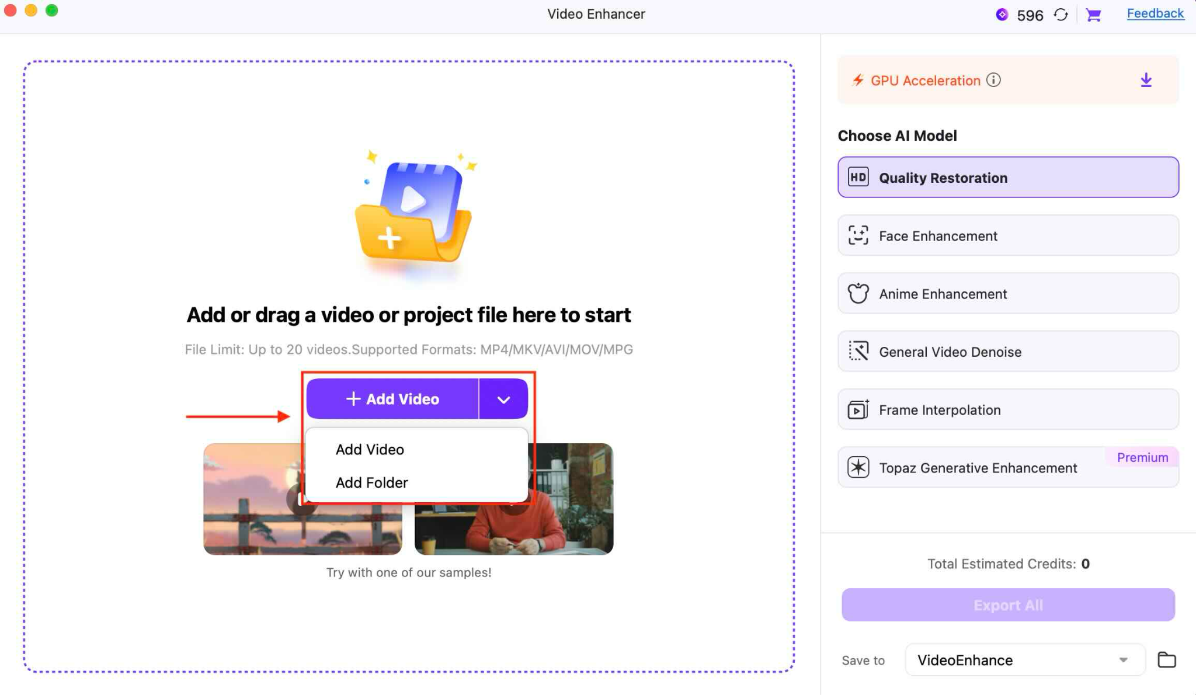Click the Anime Enhancement apple icon
Screen dimensions: 1196x695
[x=858, y=293]
